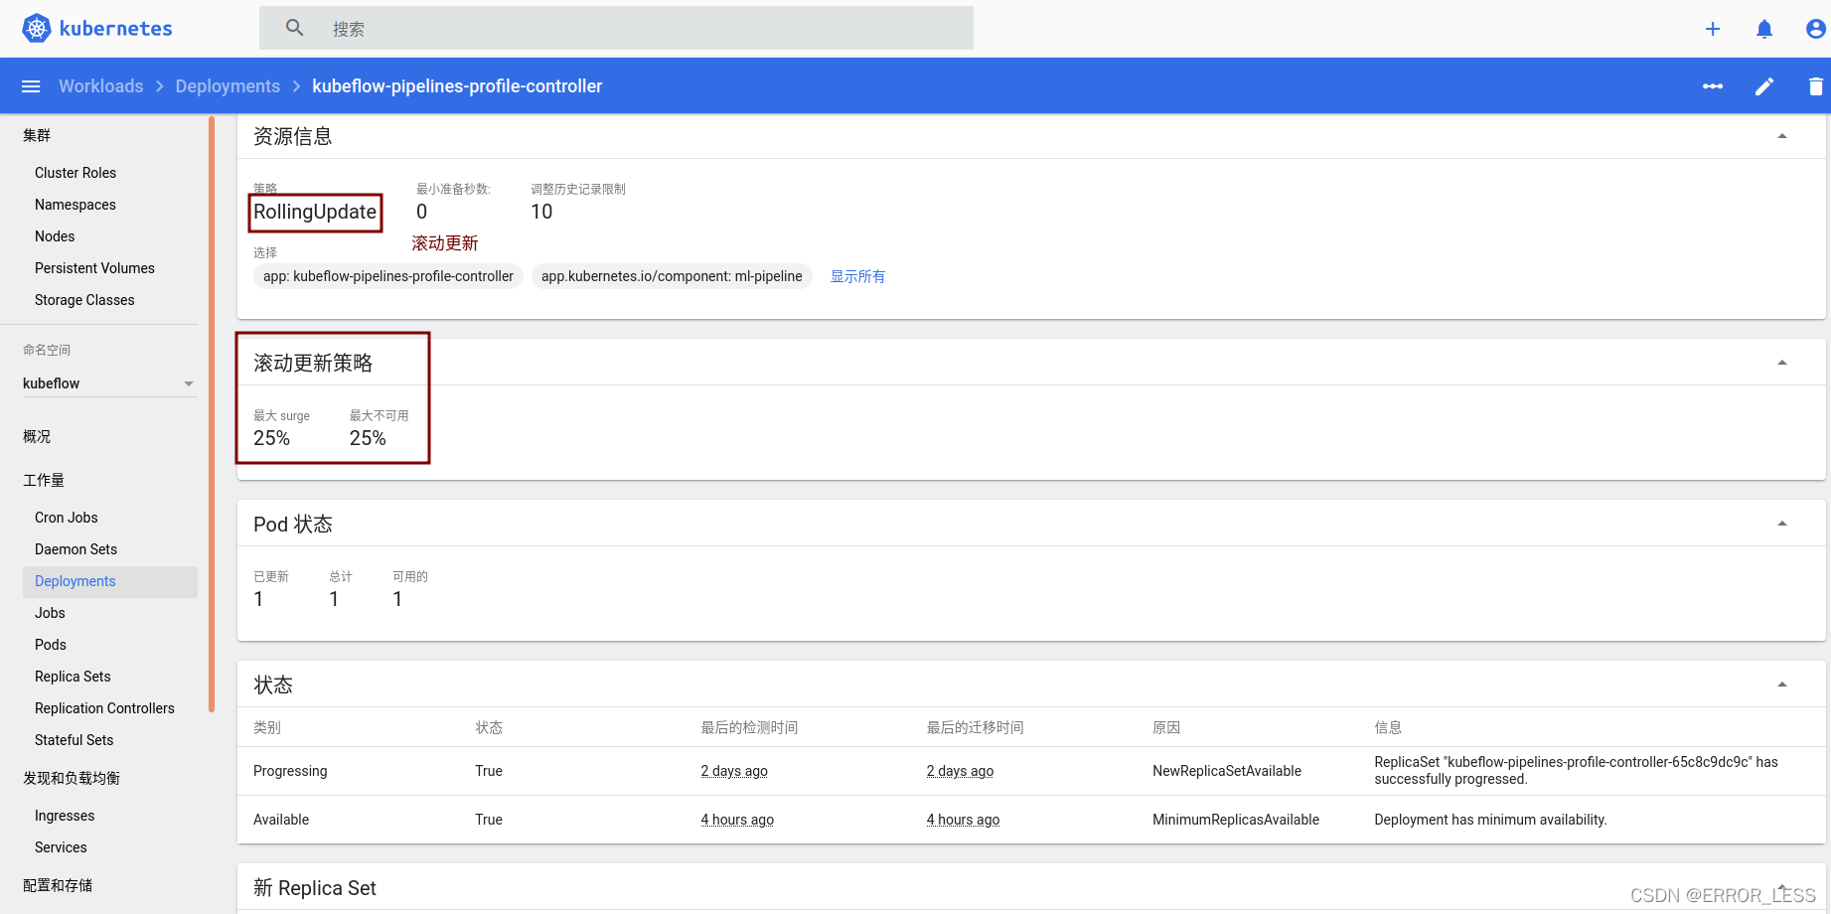Collapse the 状态 conditions card
Screen dimensions: 1831x914
point(1782,685)
